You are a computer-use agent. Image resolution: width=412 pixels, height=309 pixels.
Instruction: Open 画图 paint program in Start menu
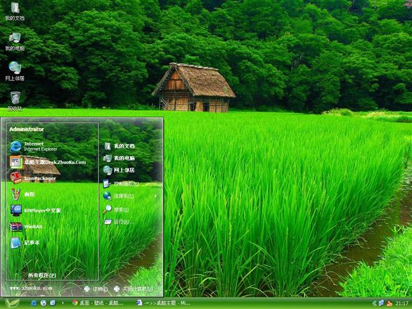coord(23,194)
